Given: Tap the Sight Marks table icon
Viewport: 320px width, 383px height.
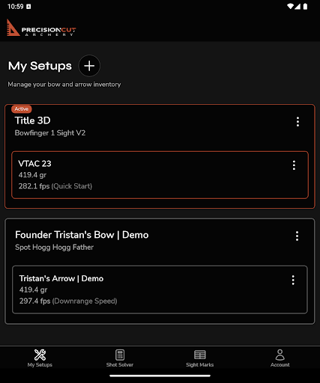Looking at the screenshot, I should [200, 355].
